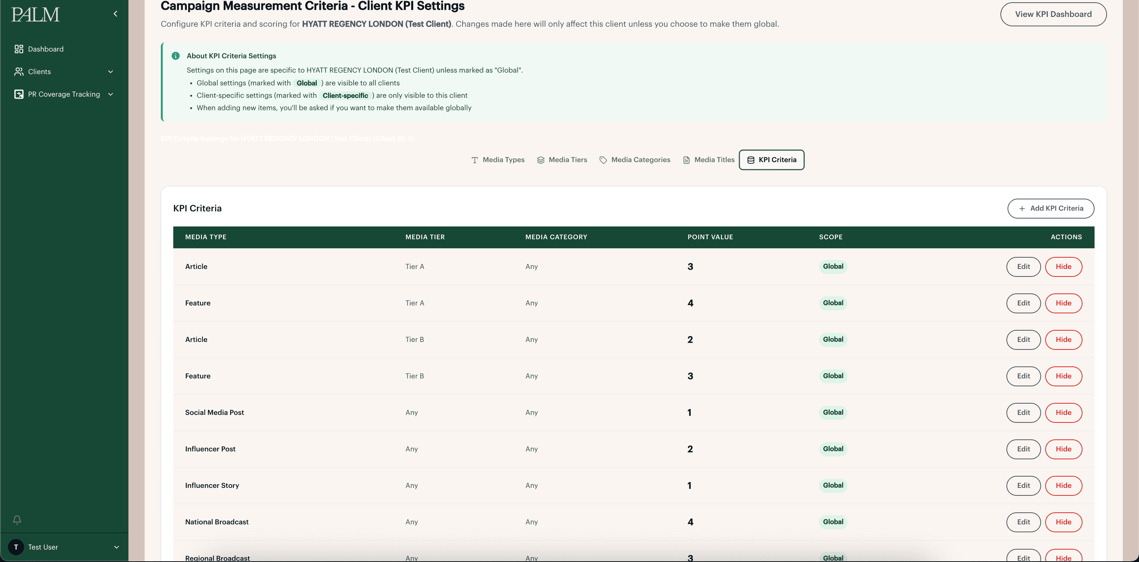Hide the Influencer Post criteria
1139x562 pixels.
click(1063, 449)
